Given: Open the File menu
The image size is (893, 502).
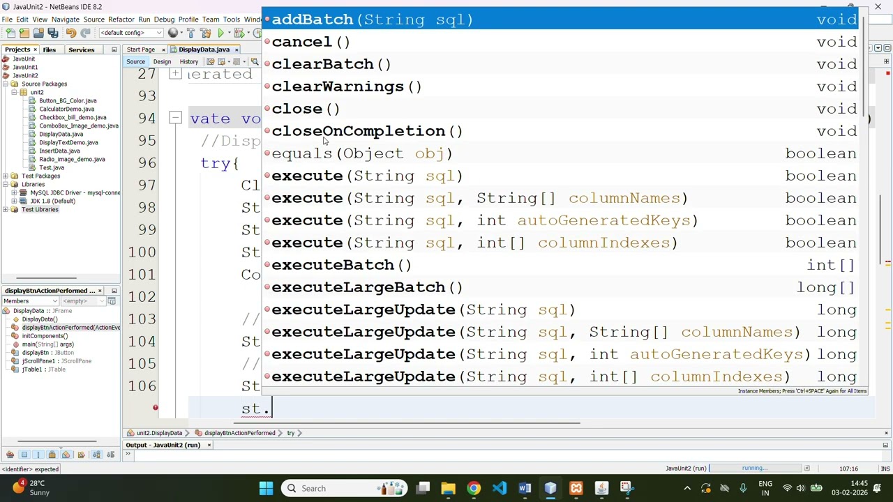Looking at the screenshot, I should [x=6, y=20].
